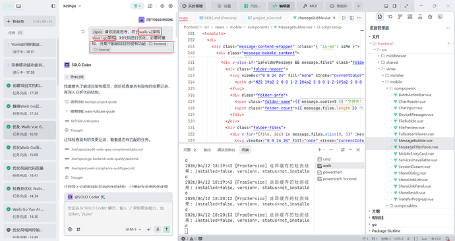Viewport: 455px width, 241px height.
Task: Select the 创建项目文档和 completed task
Action: point(29,89)
